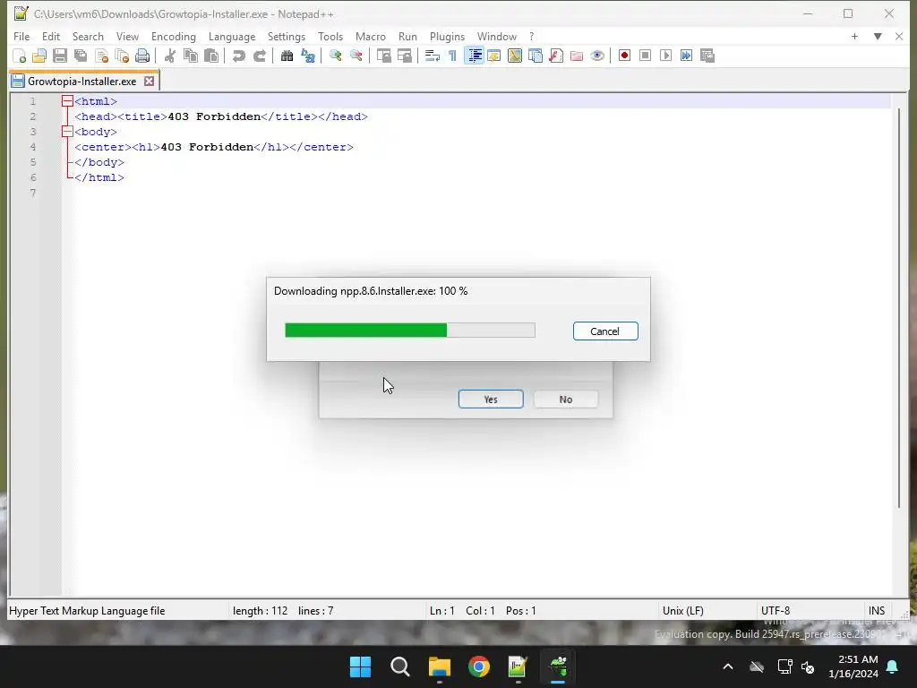Click the Replace toolbar icon
This screenshot has width=917, height=688.
point(308,56)
